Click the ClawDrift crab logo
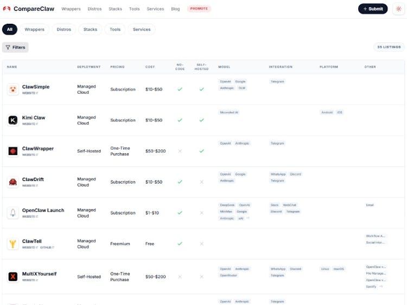This screenshot has width=407, height=305. coord(13,182)
